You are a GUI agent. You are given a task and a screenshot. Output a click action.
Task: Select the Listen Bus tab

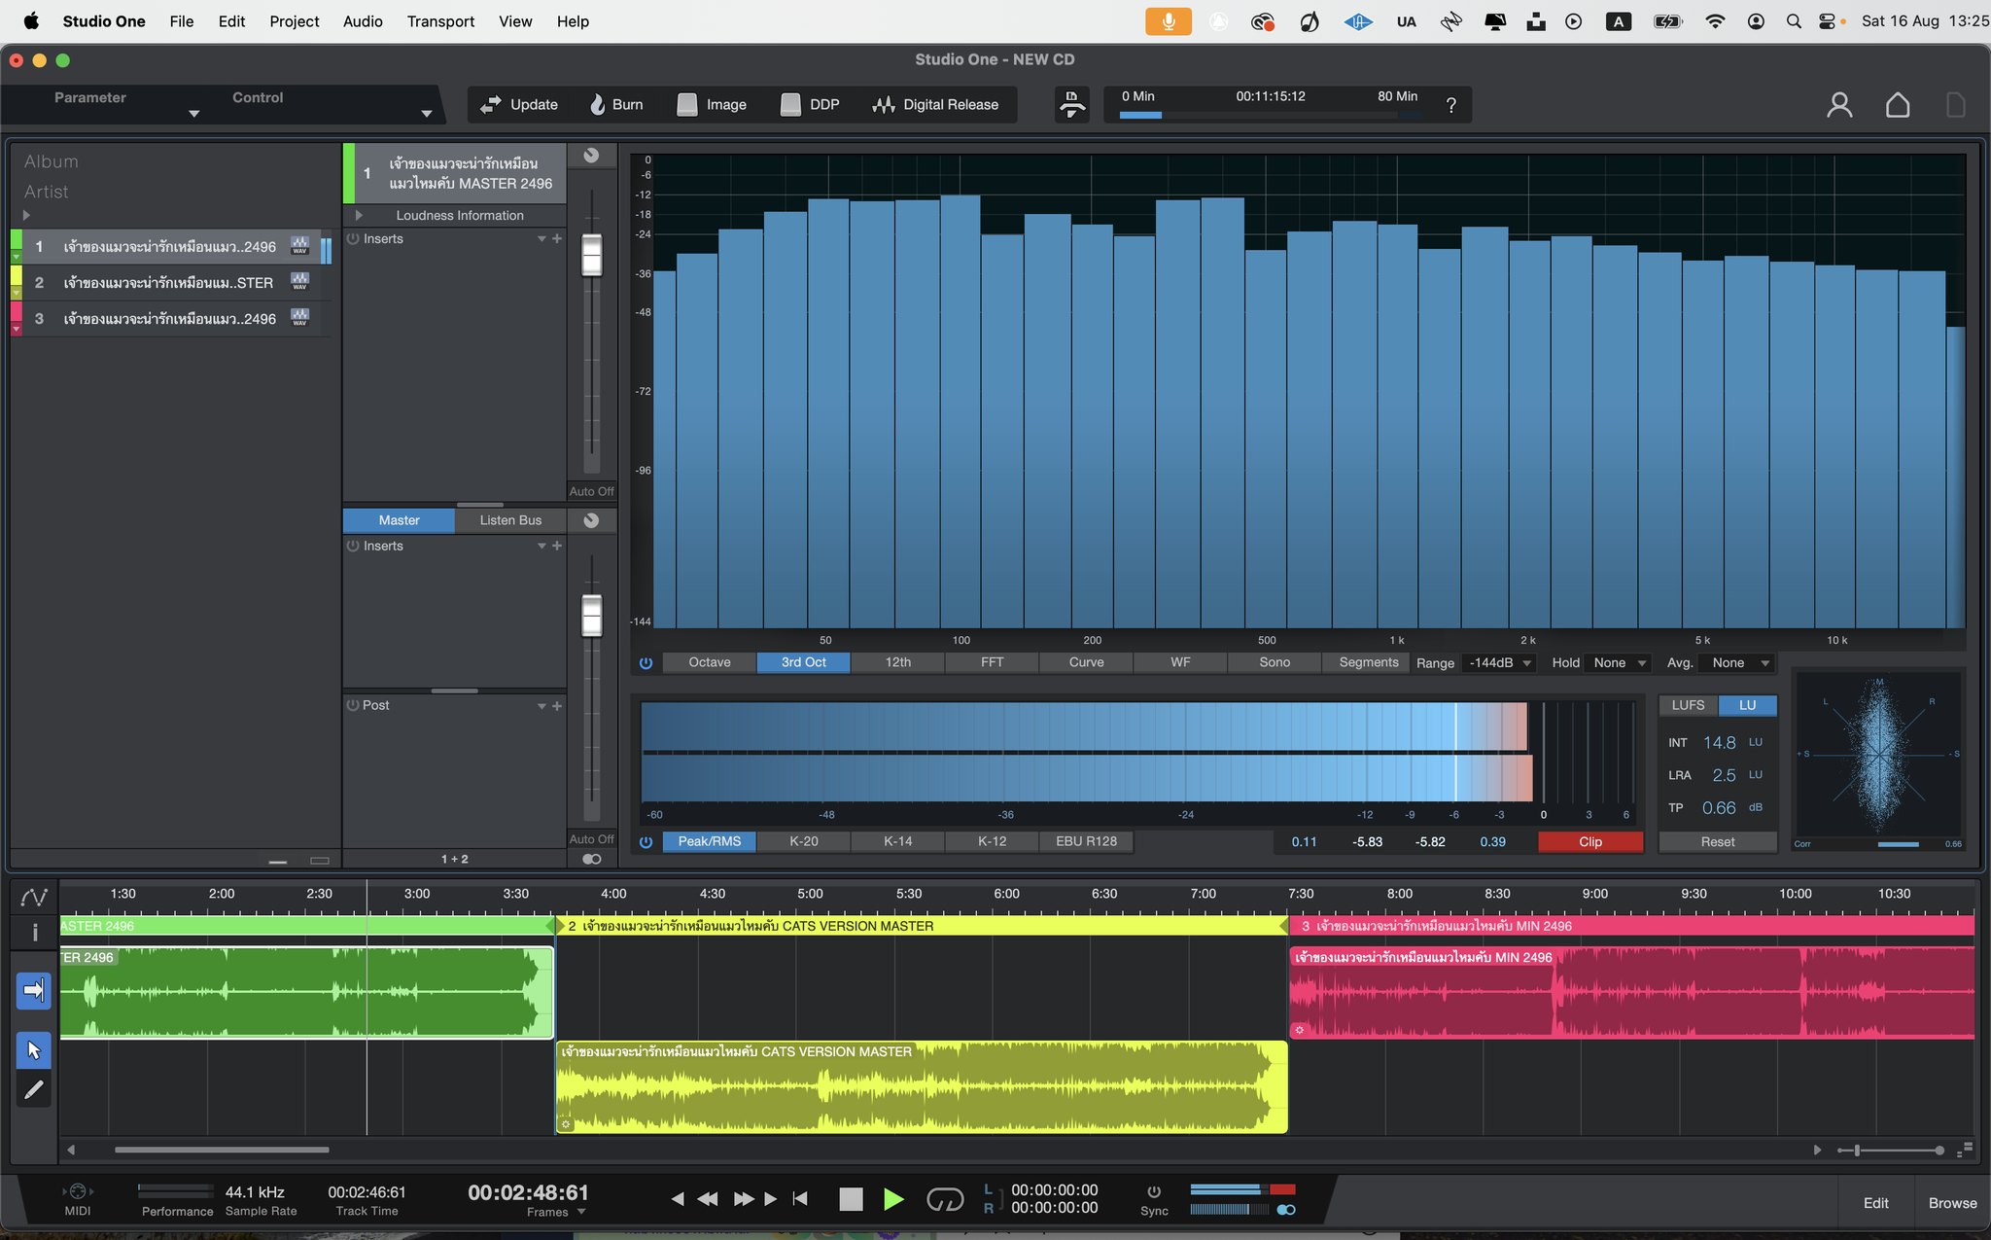click(x=510, y=520)
